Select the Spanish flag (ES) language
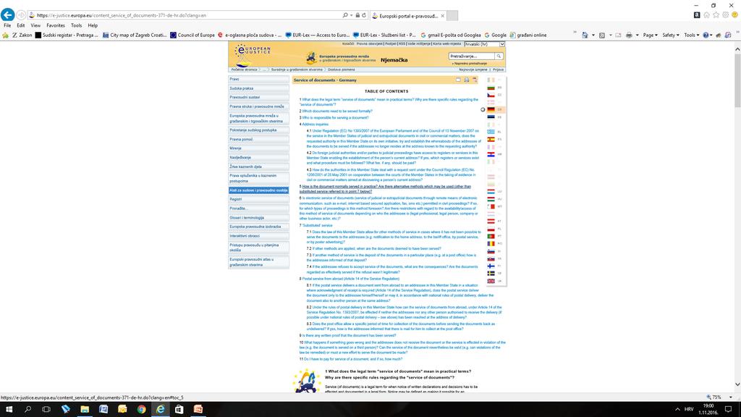Viewport: 741px width, 417px height. (x=491, y=140)
